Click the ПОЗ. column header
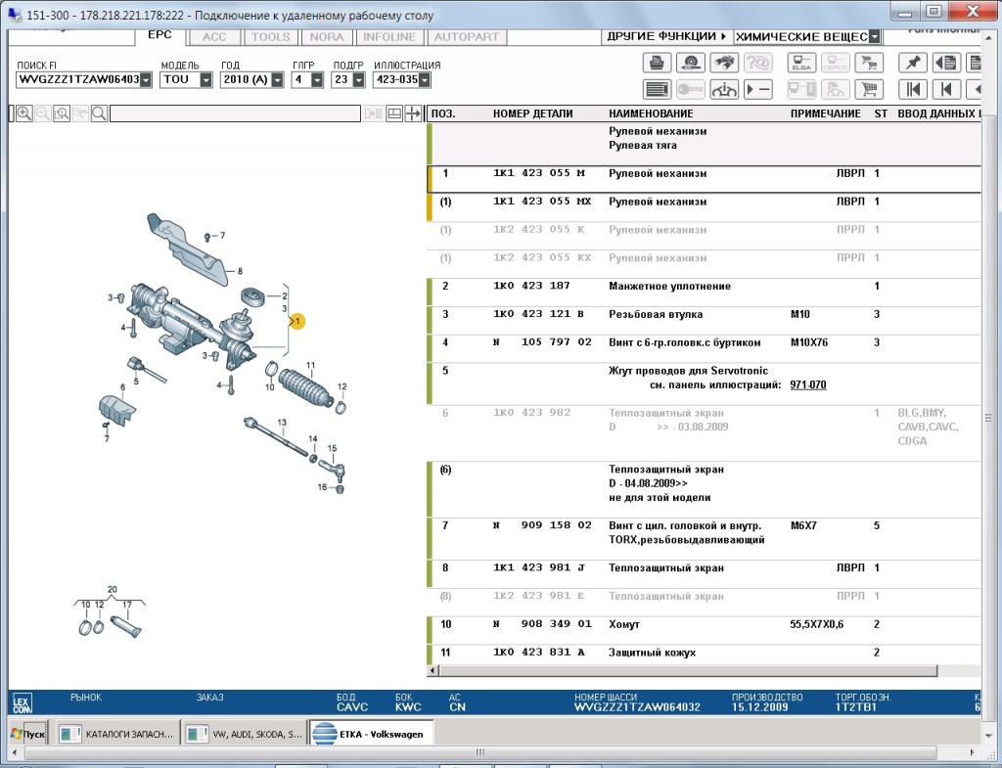Screen dimensions: 1002x768 443,113
